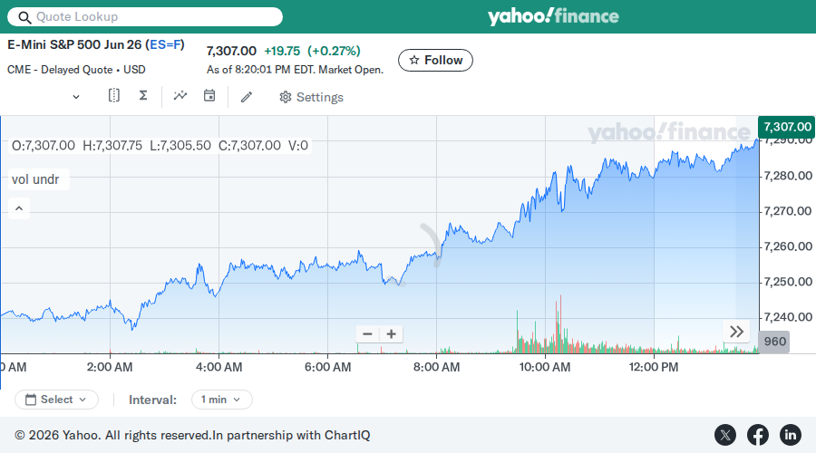Click the +19.75 price change value
816x453 pixels.
282,51
